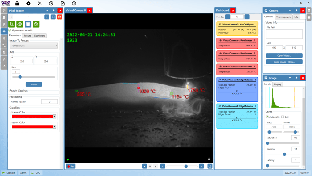The image size is (312, 176).
Task: Toggle the Automatic levels checkbox
Action: 267,117
